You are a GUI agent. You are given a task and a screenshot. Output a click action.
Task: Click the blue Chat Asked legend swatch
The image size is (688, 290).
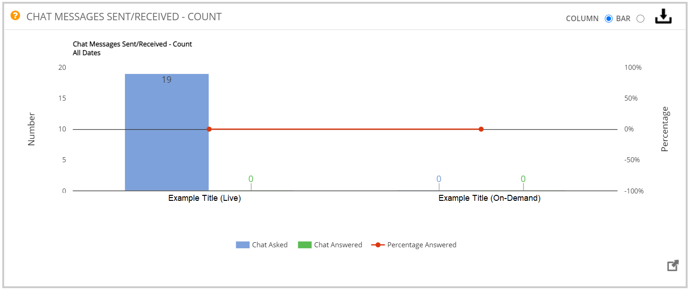point(243,245)
